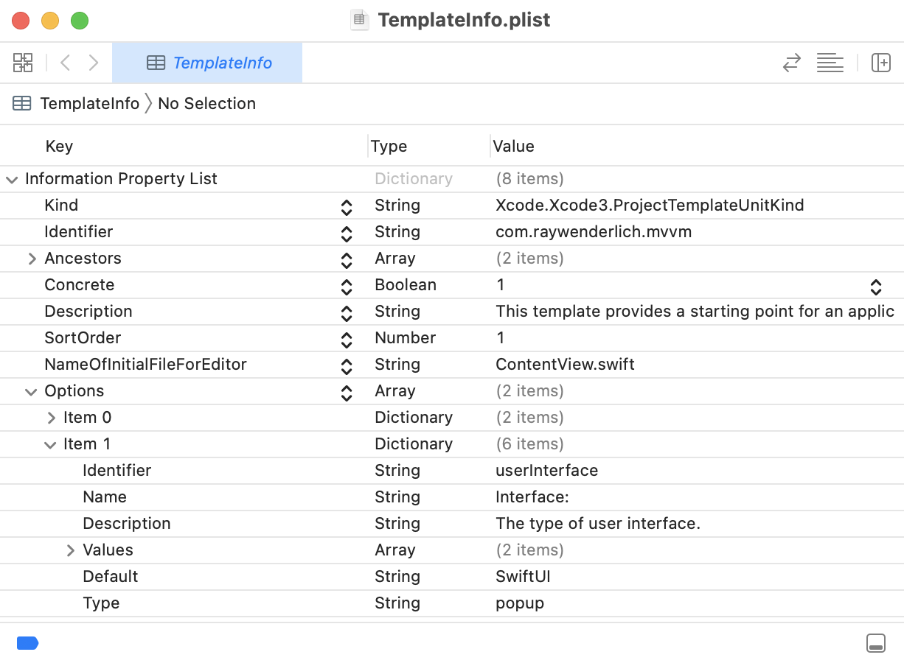Click the version editor arrows icon
The width and height of the screenshot is (904, 663).
point(791,63)
